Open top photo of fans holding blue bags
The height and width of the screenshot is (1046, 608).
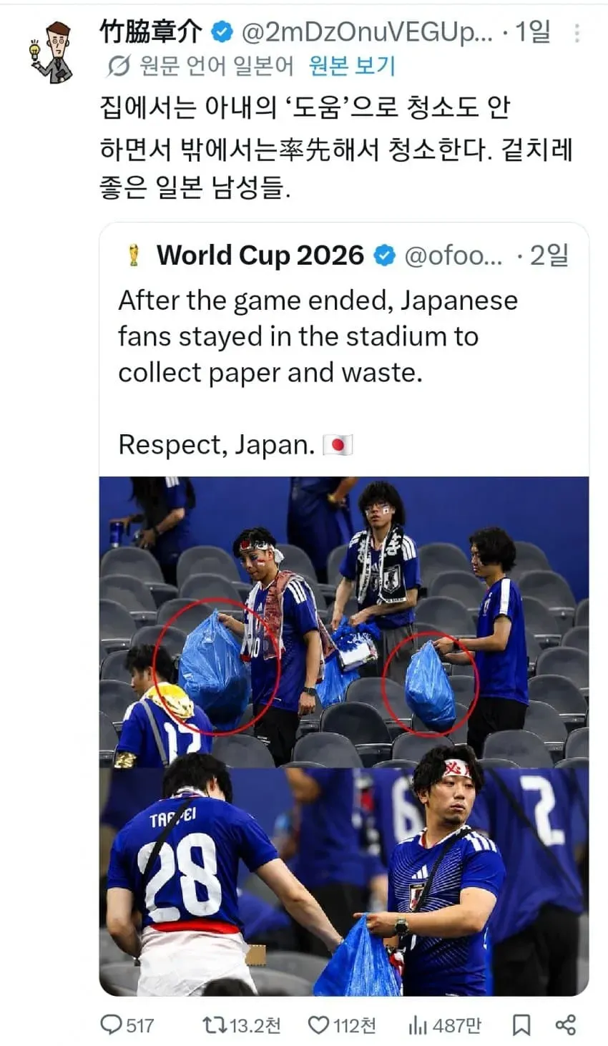tap(344, 622)
